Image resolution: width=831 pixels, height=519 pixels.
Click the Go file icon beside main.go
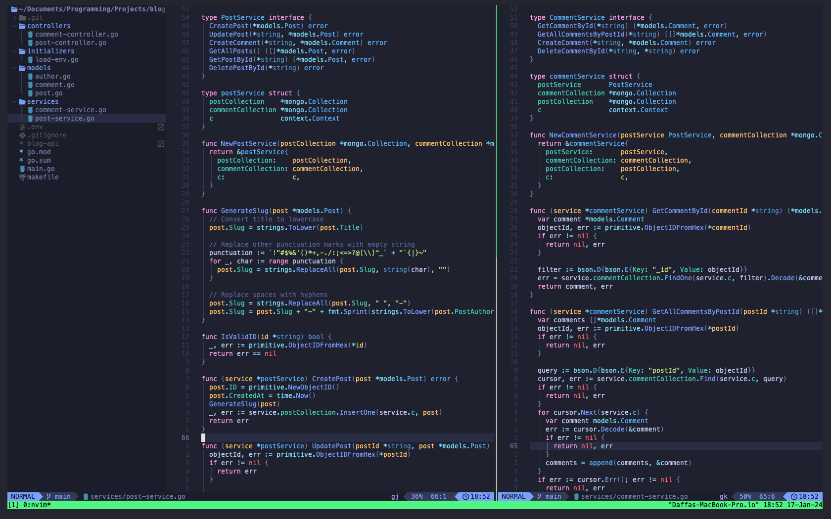click(x=23, y=169)
